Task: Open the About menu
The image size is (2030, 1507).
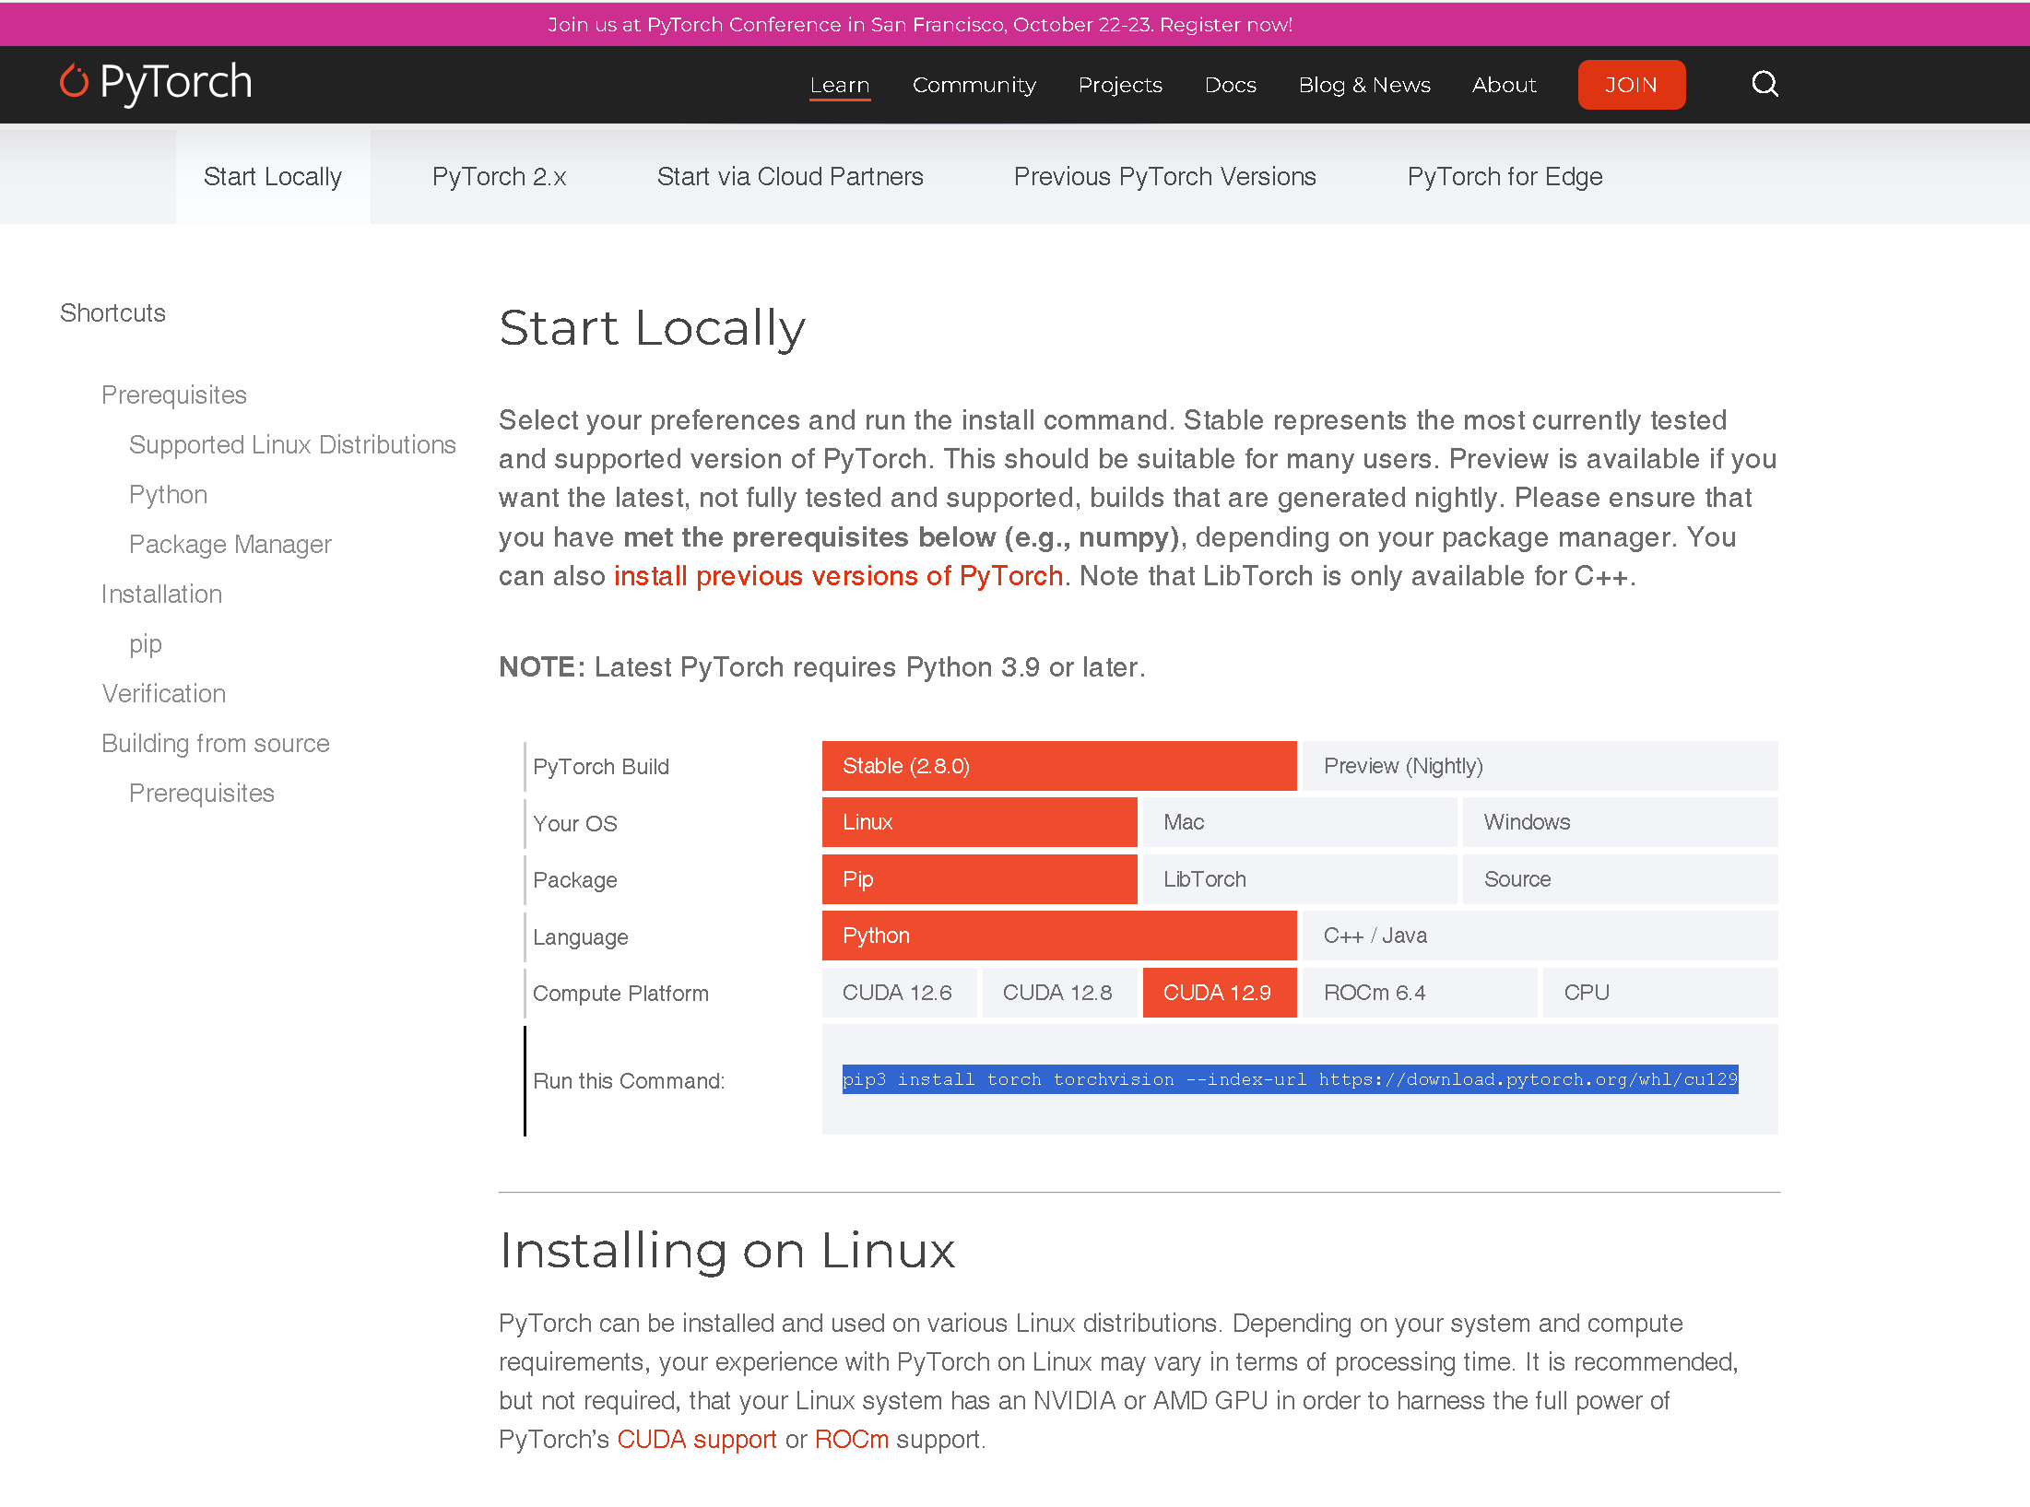Action: [x=1504, y=85]
